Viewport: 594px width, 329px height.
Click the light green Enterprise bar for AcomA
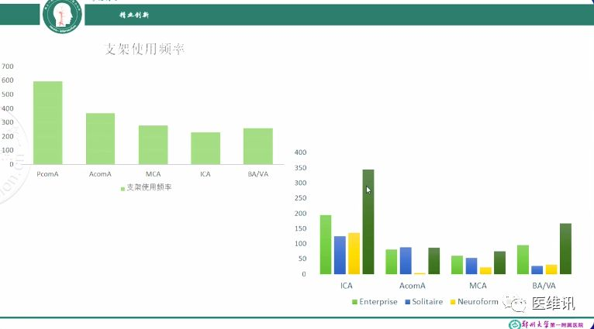tap(392, 262)
